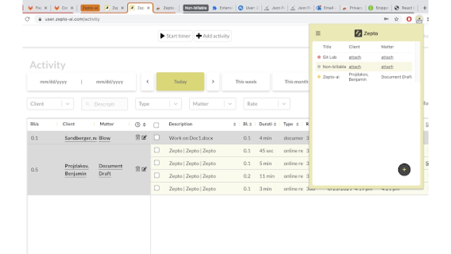This screenshot has height=254, width=451.
Task: Expand the Client filter dropdown
Action: (x=68, y=104)
